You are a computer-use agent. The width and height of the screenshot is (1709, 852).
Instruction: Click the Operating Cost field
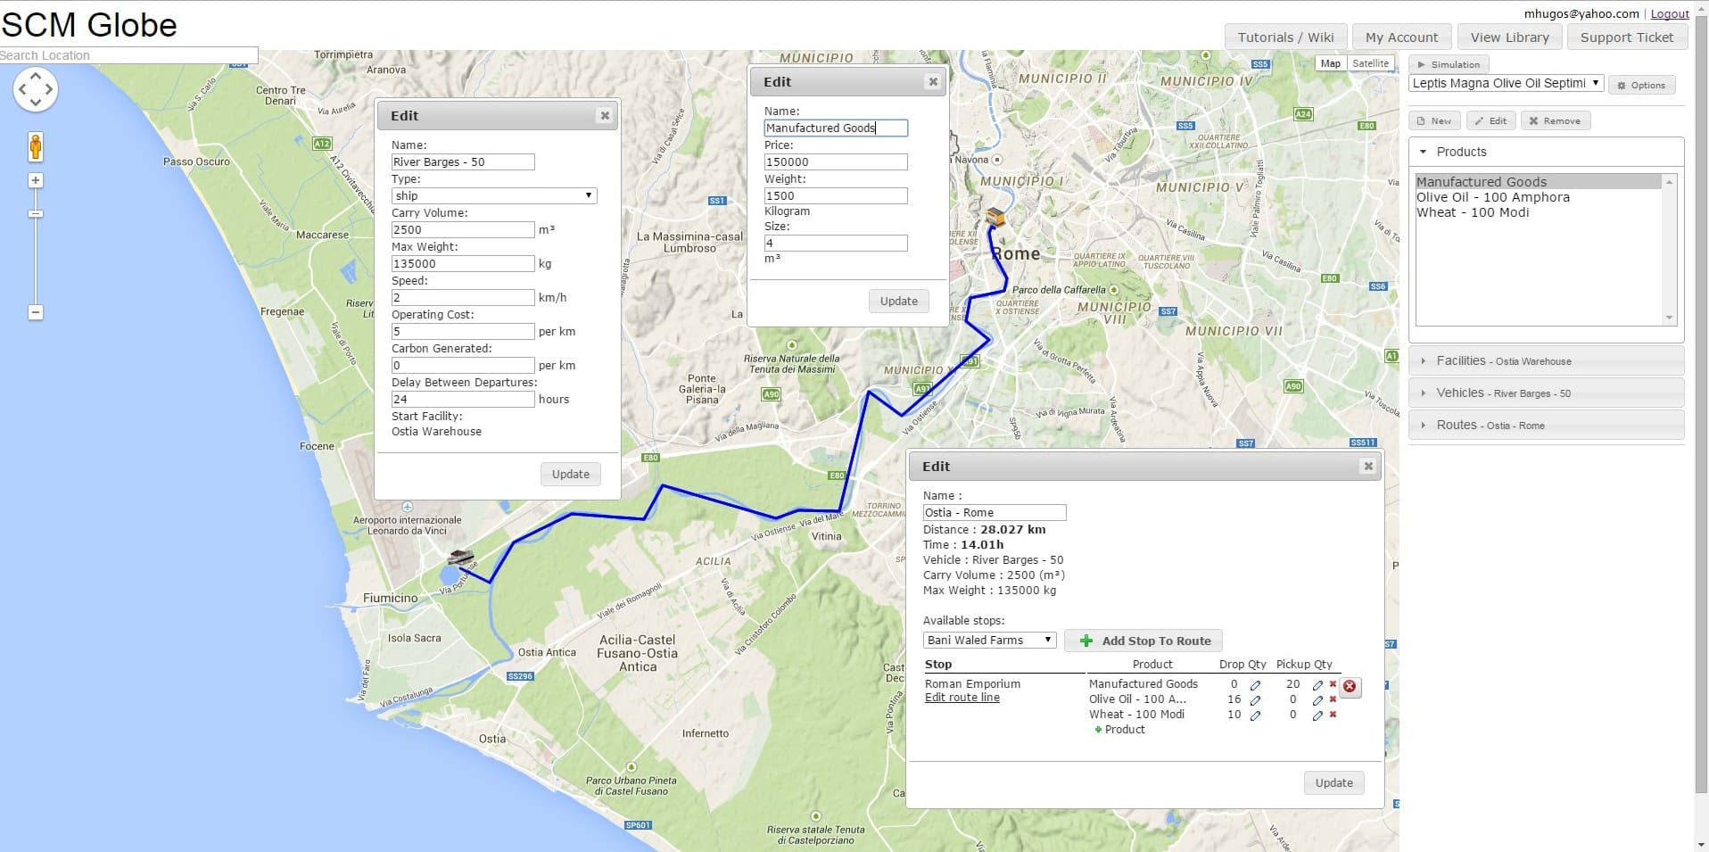(463, 331)
